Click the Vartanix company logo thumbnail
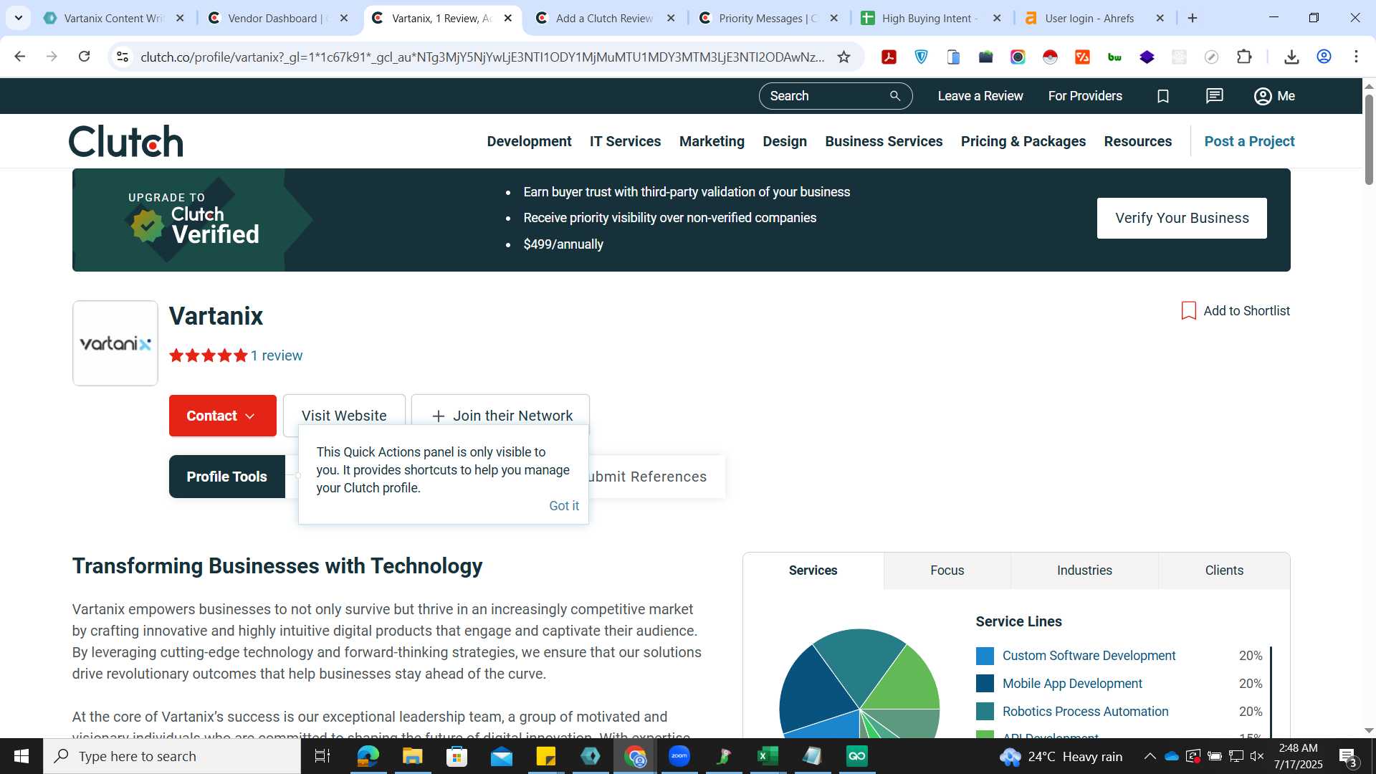Viewport: 1376px width, 774px height. [115, 343]
